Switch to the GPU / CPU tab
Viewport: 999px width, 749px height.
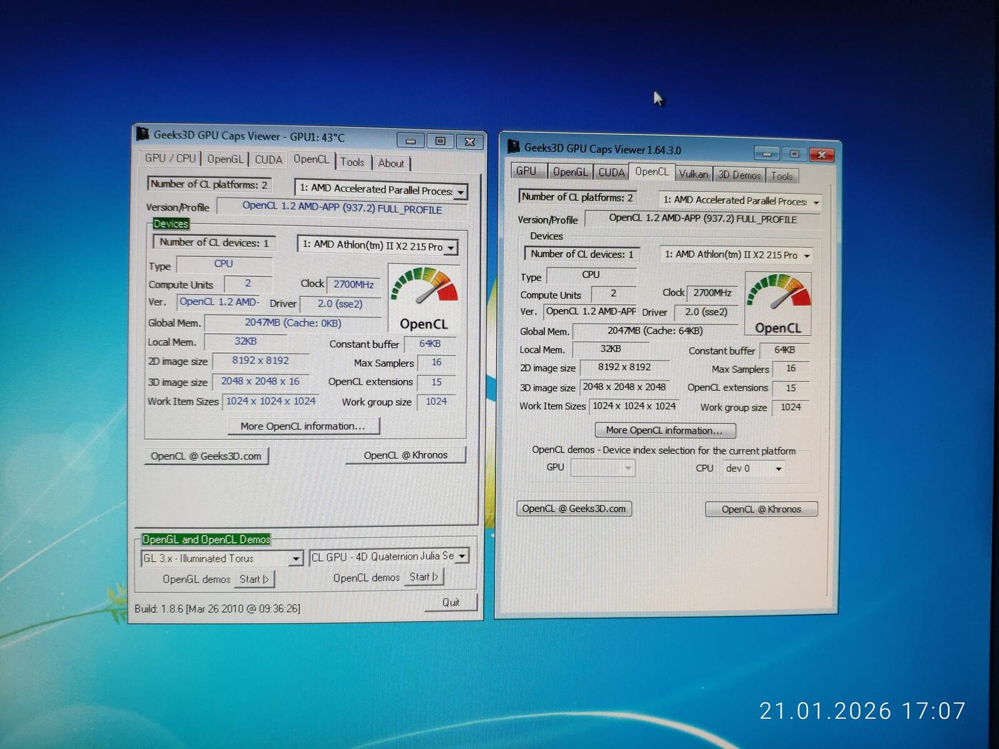tap(170, 159)
